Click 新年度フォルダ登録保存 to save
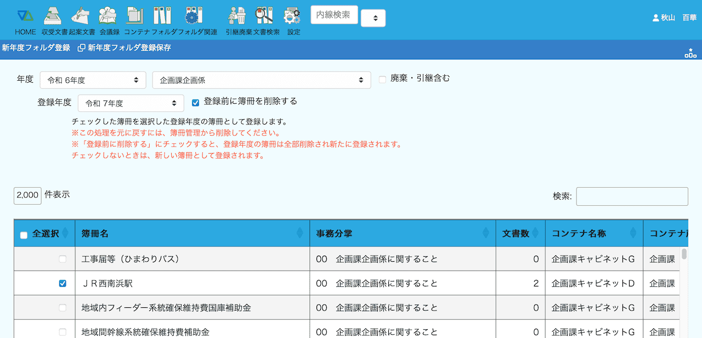Screen dimensions: 702x338 click(x=124, y=48)
